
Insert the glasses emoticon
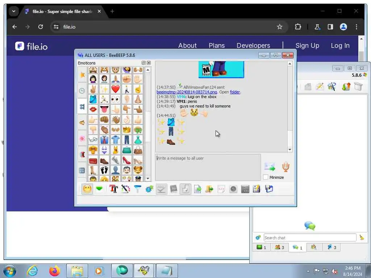coord(93,140)
